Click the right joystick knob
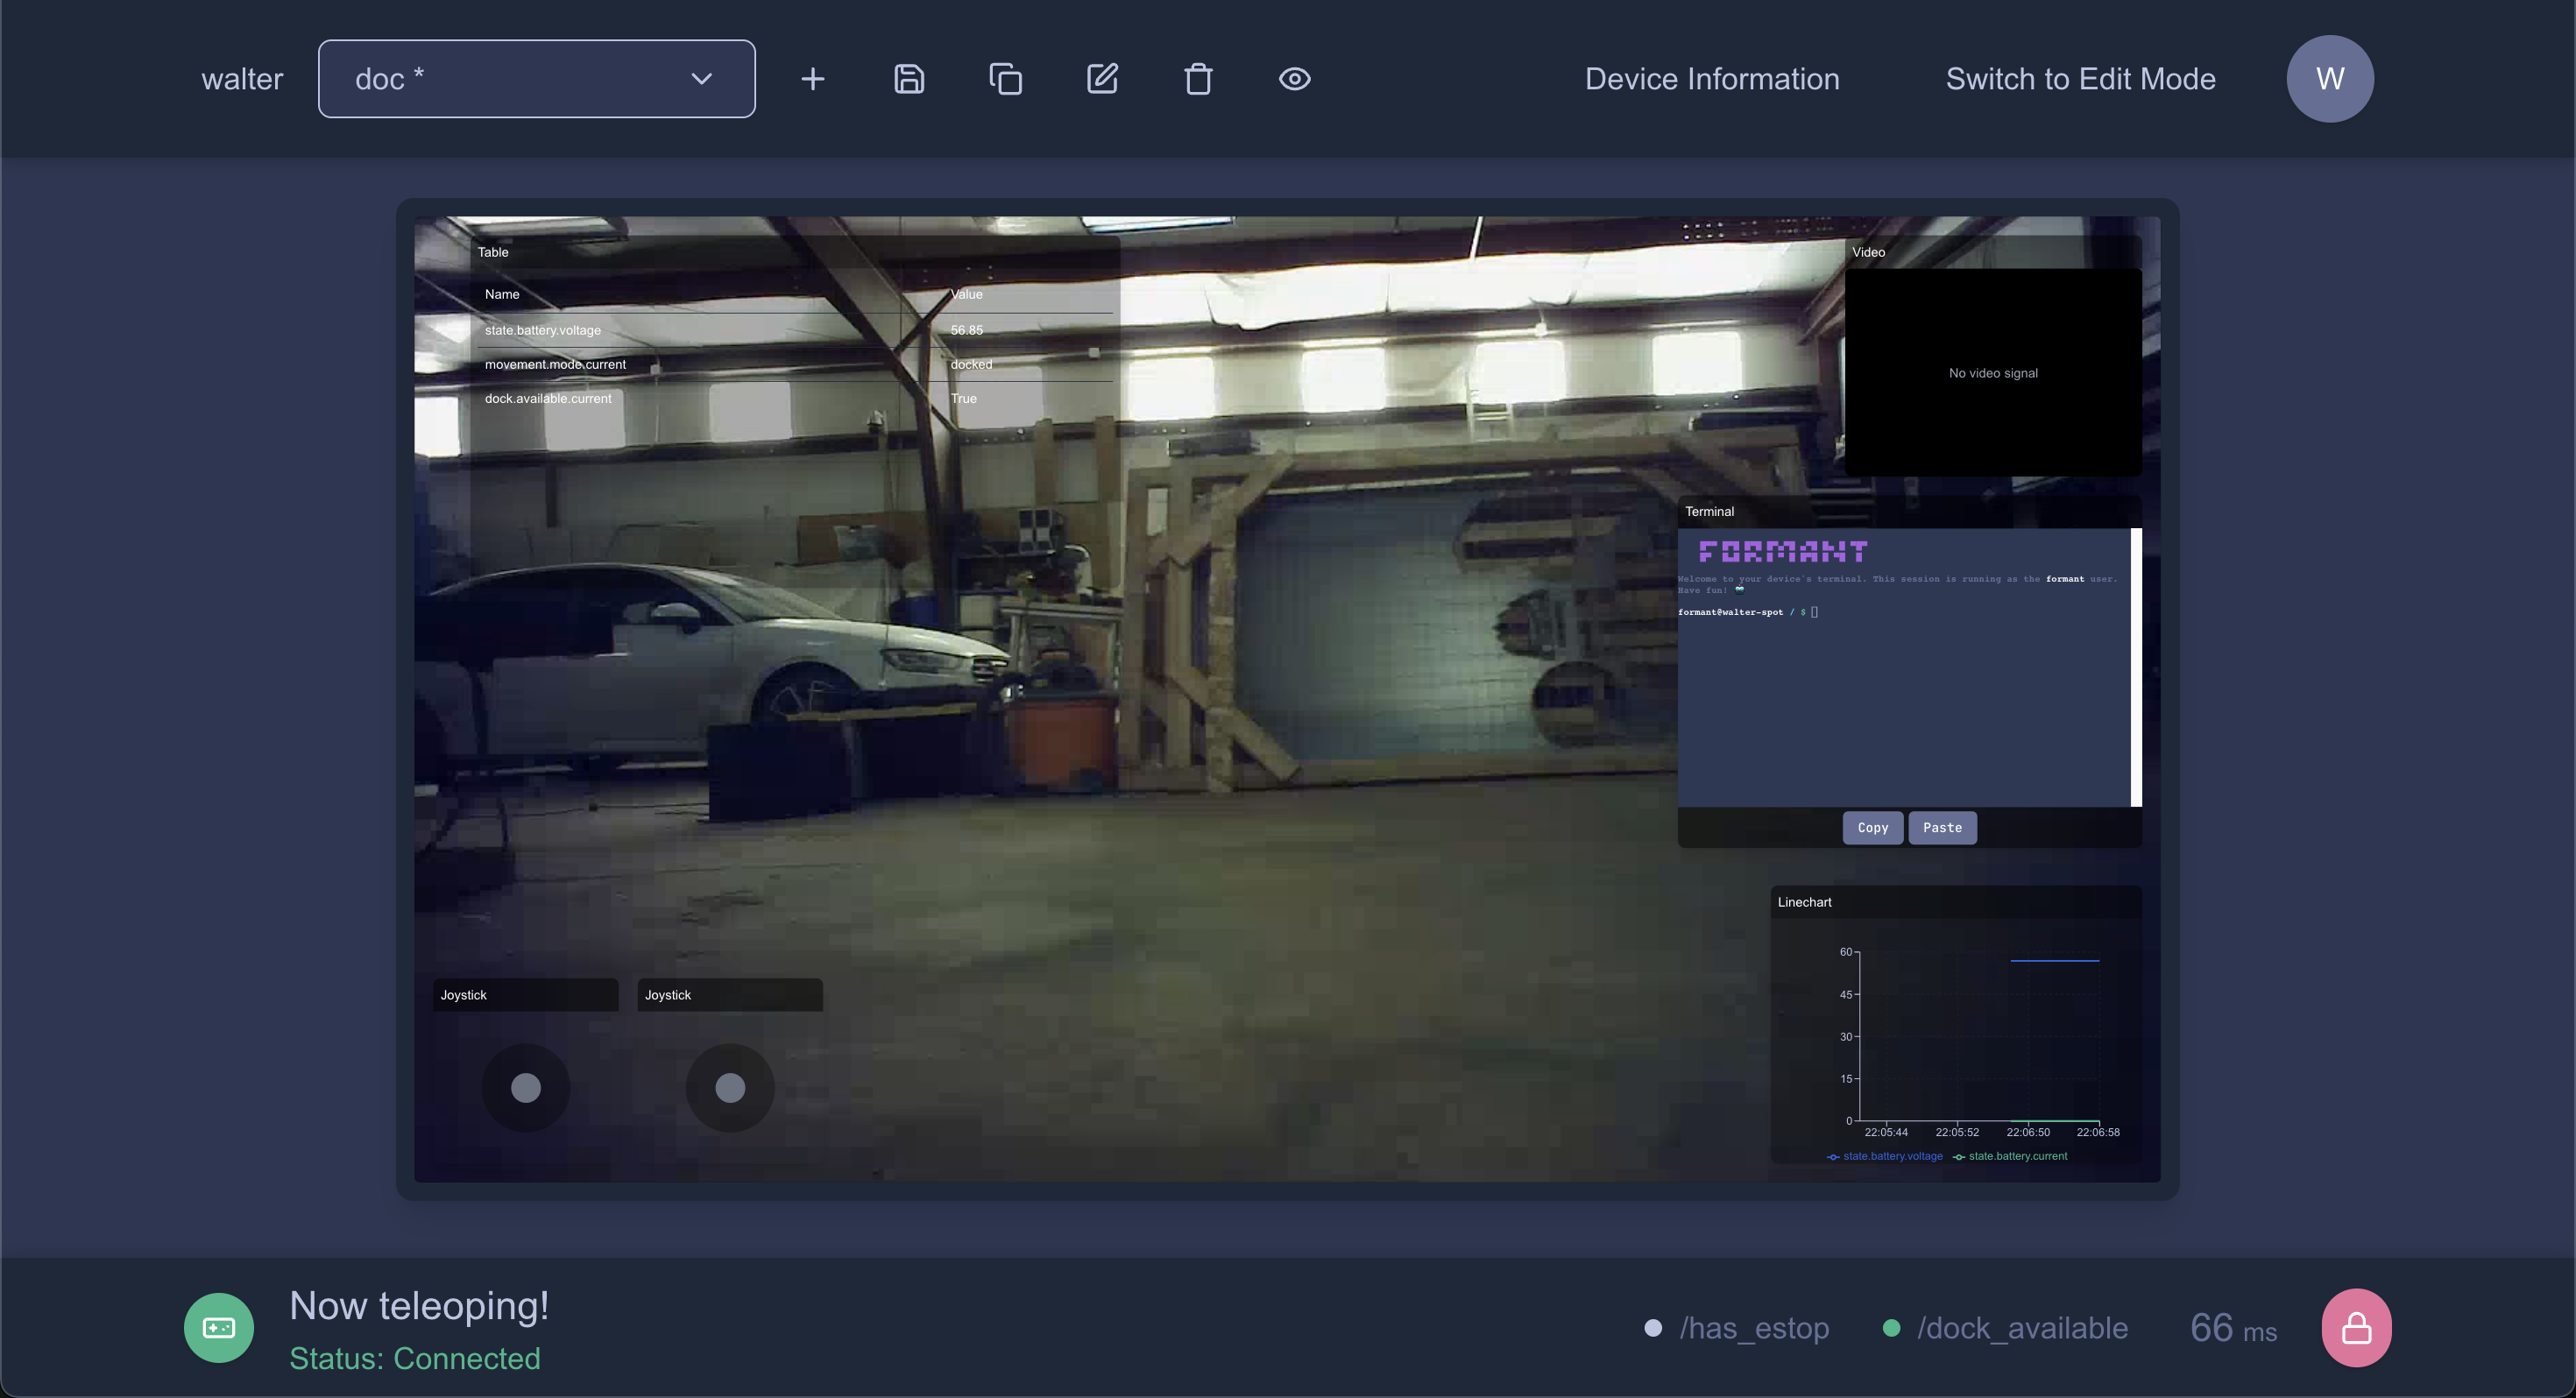Image resolution: width=2576 pixels, height=1398 pixels. tap(730, 1087)
